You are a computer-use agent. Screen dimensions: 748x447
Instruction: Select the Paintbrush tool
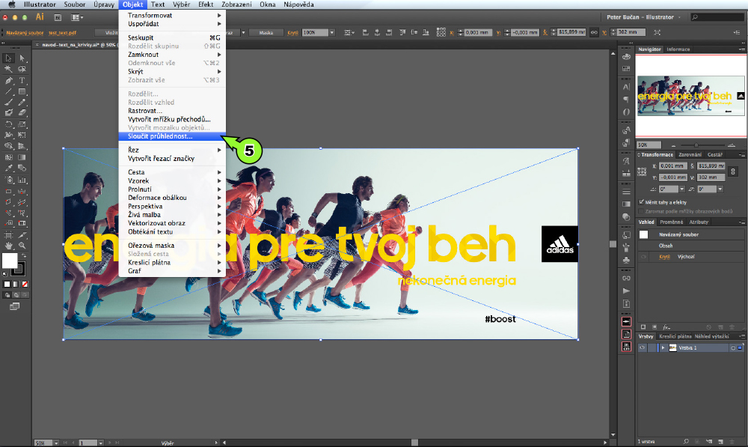(8, 102)
